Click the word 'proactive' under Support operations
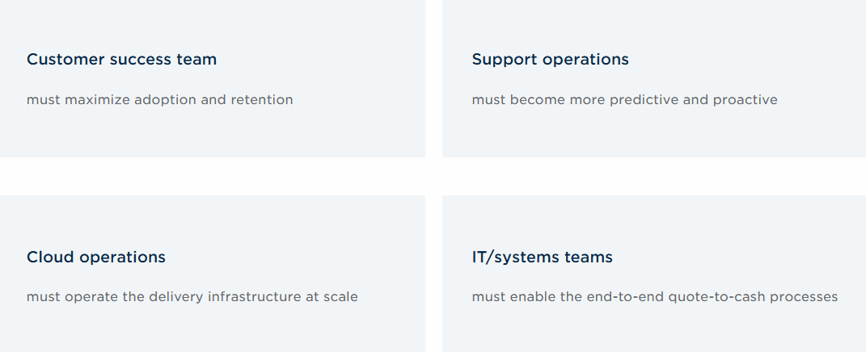The width and height of the screenshot is (866, 352). 745,100
